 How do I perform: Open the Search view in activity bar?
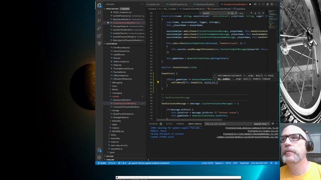tap(99, 13)
